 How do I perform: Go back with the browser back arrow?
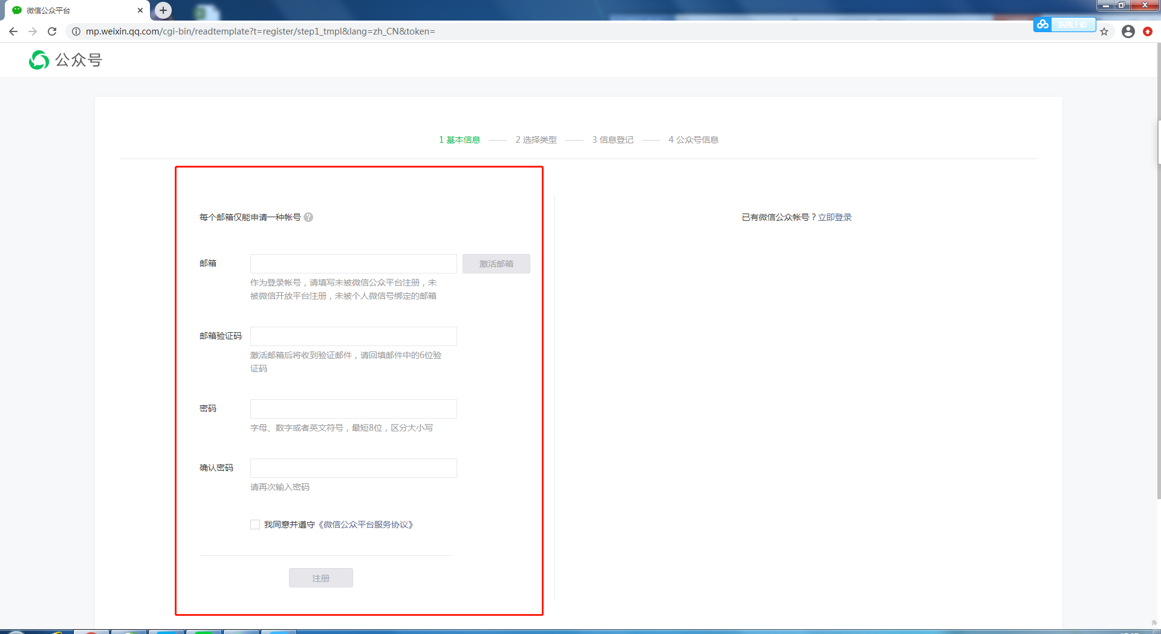click(x=13, y=31)
